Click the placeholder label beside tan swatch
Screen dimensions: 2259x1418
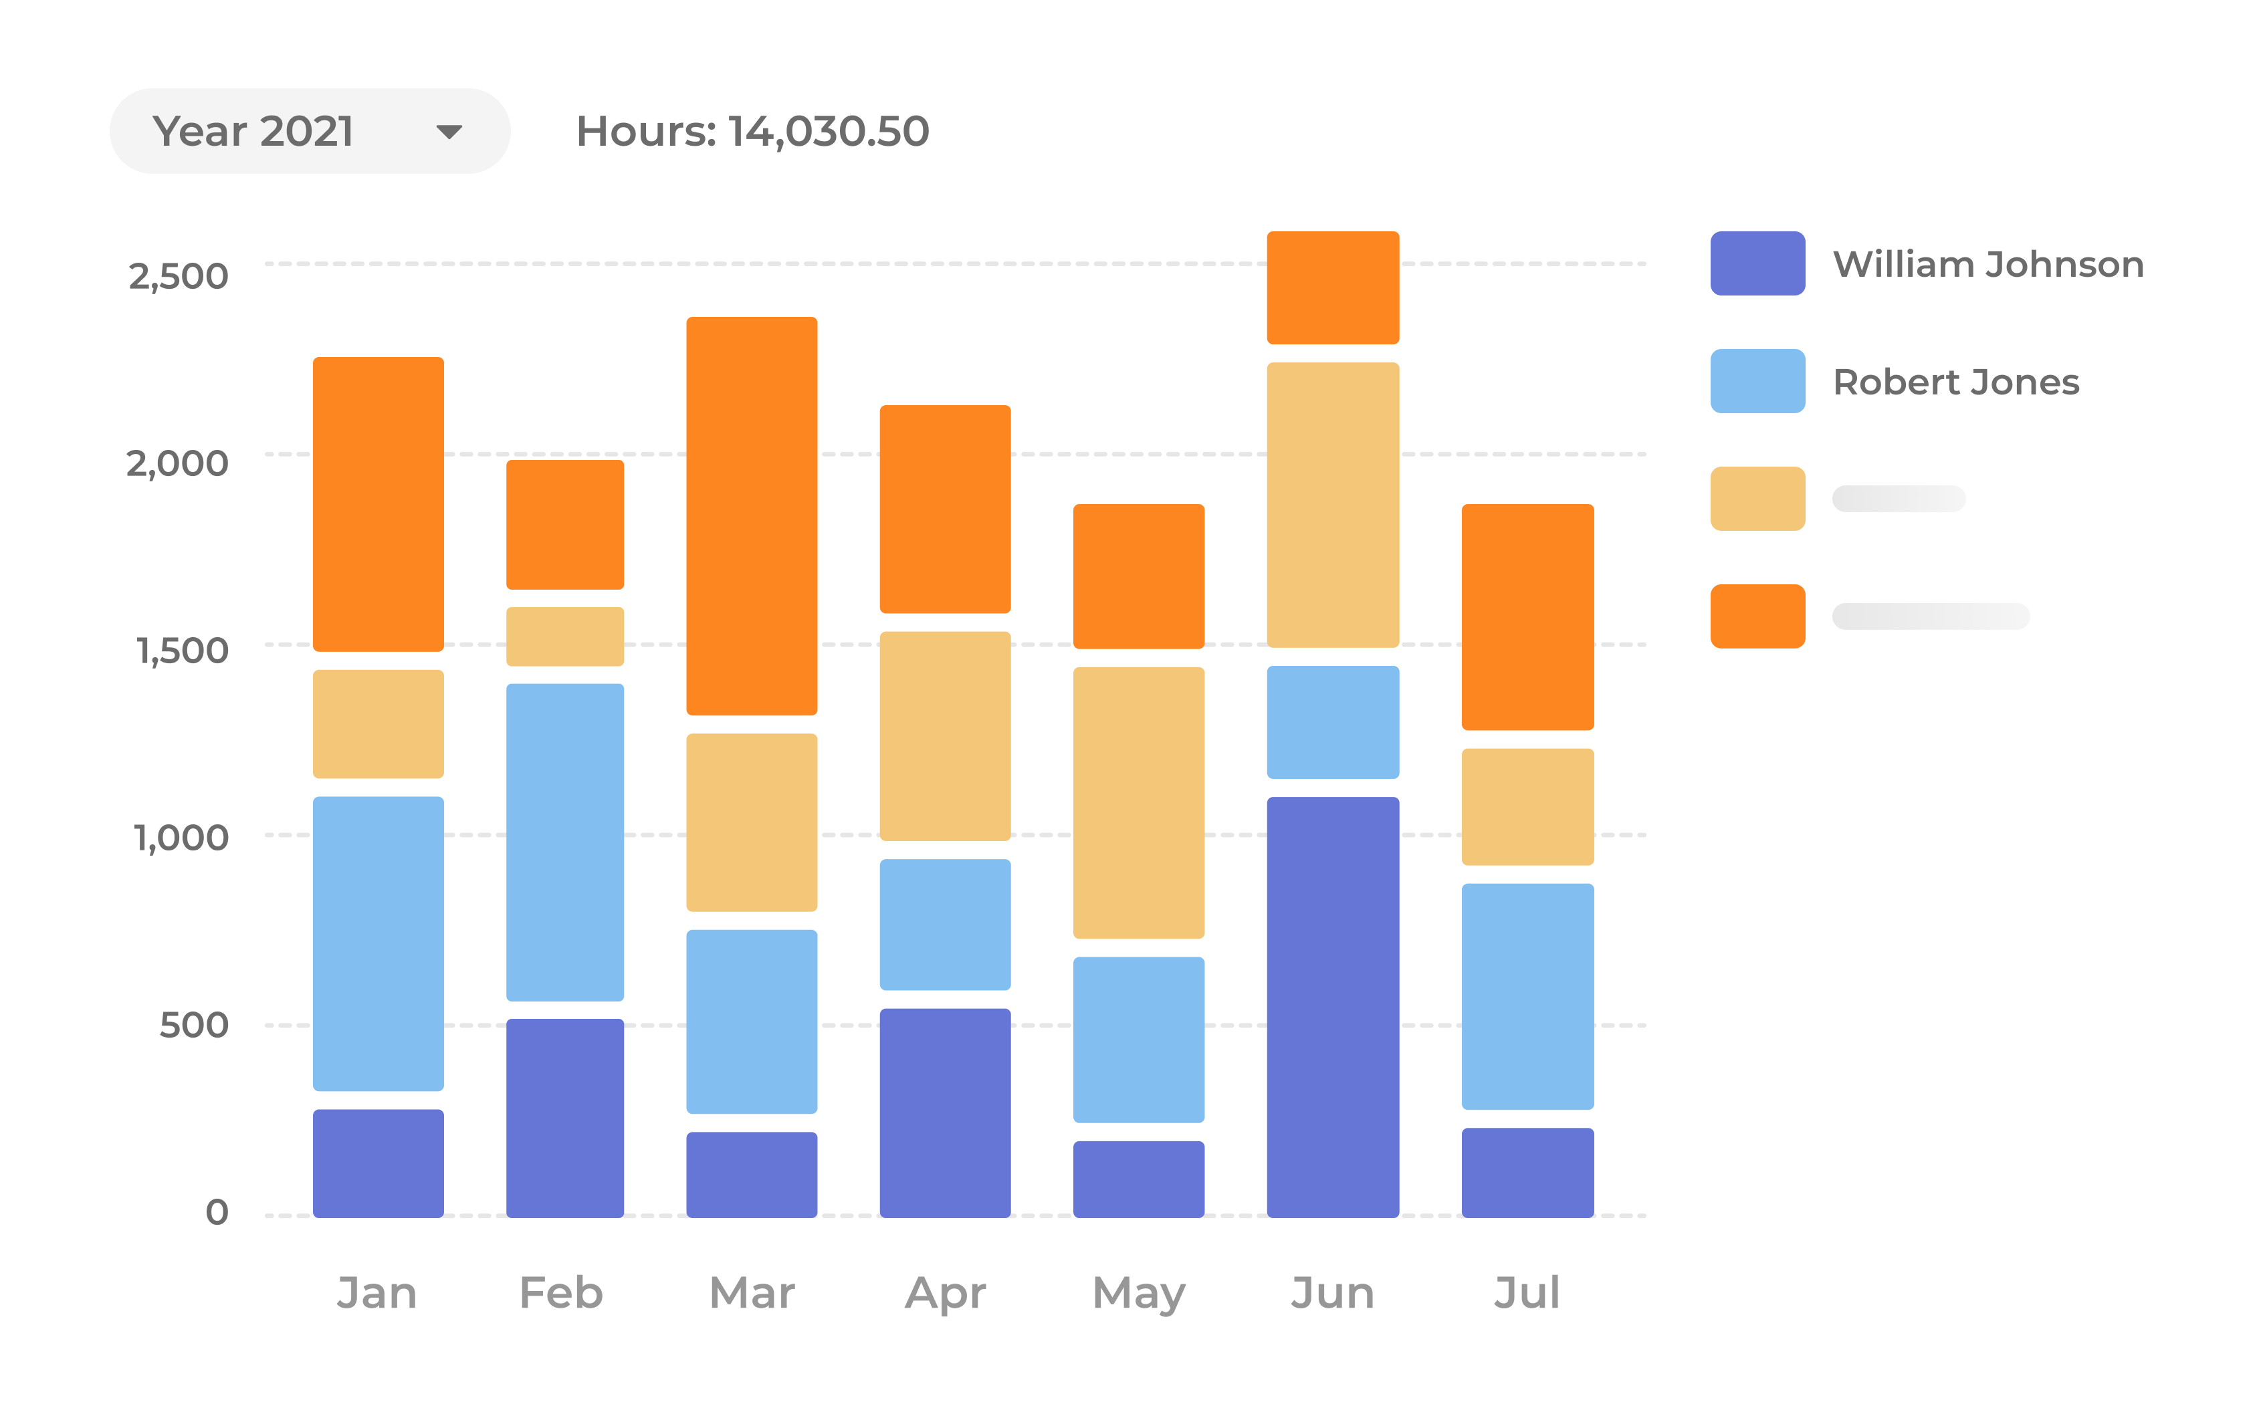1898,499
